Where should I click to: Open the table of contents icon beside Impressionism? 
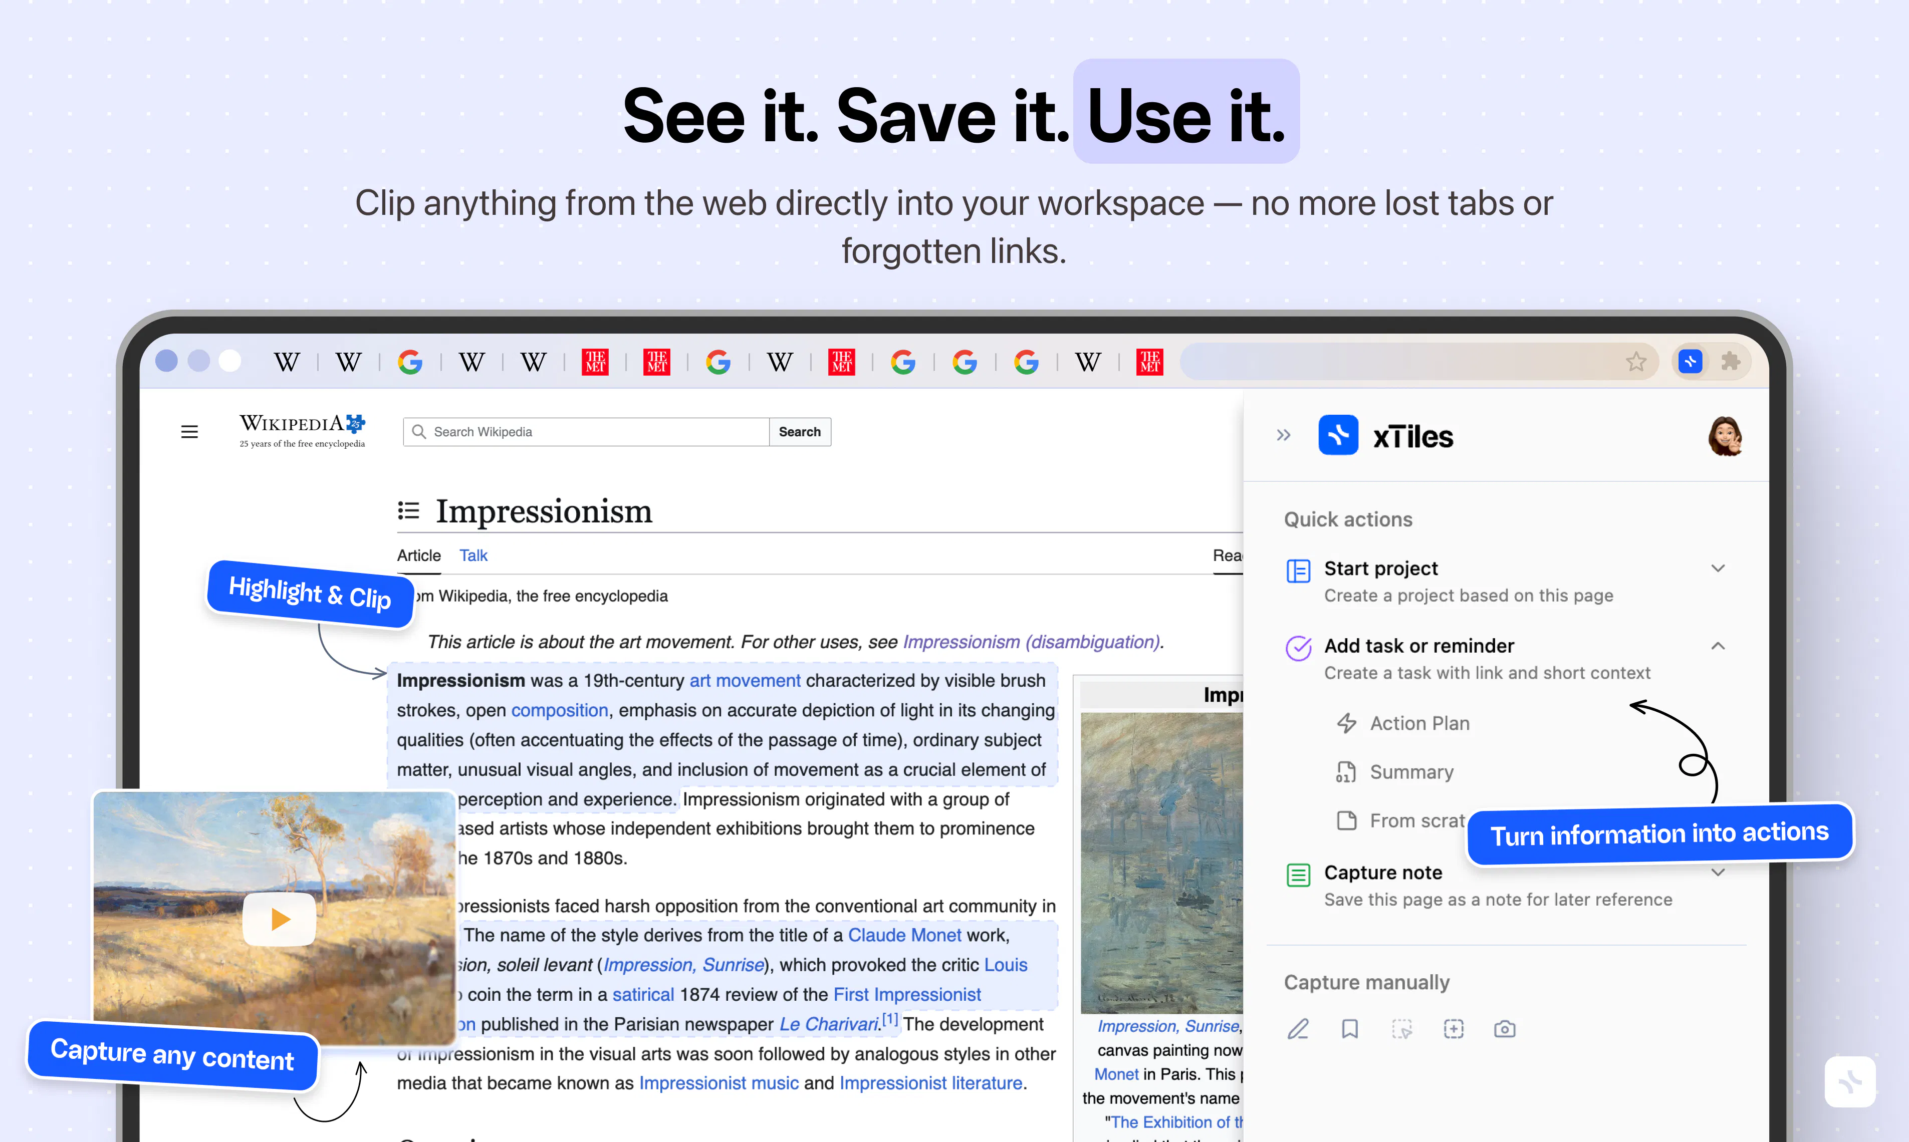pos(409,510)
